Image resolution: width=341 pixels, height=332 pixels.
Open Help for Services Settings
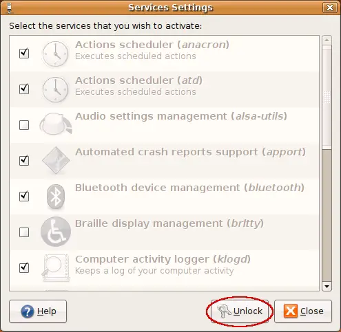38,311
